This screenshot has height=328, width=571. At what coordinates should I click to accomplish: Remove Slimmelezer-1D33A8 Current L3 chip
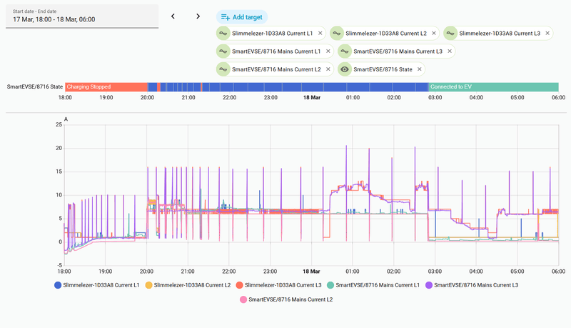(547, 33)
